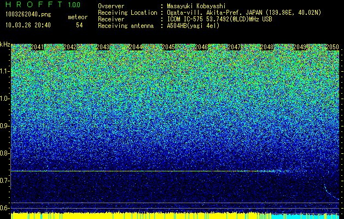Click the 2045 time marker

pos(168,47)
